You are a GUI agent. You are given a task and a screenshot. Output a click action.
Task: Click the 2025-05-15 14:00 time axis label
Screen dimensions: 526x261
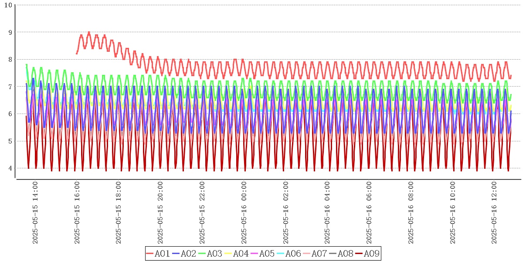[35, 213]
